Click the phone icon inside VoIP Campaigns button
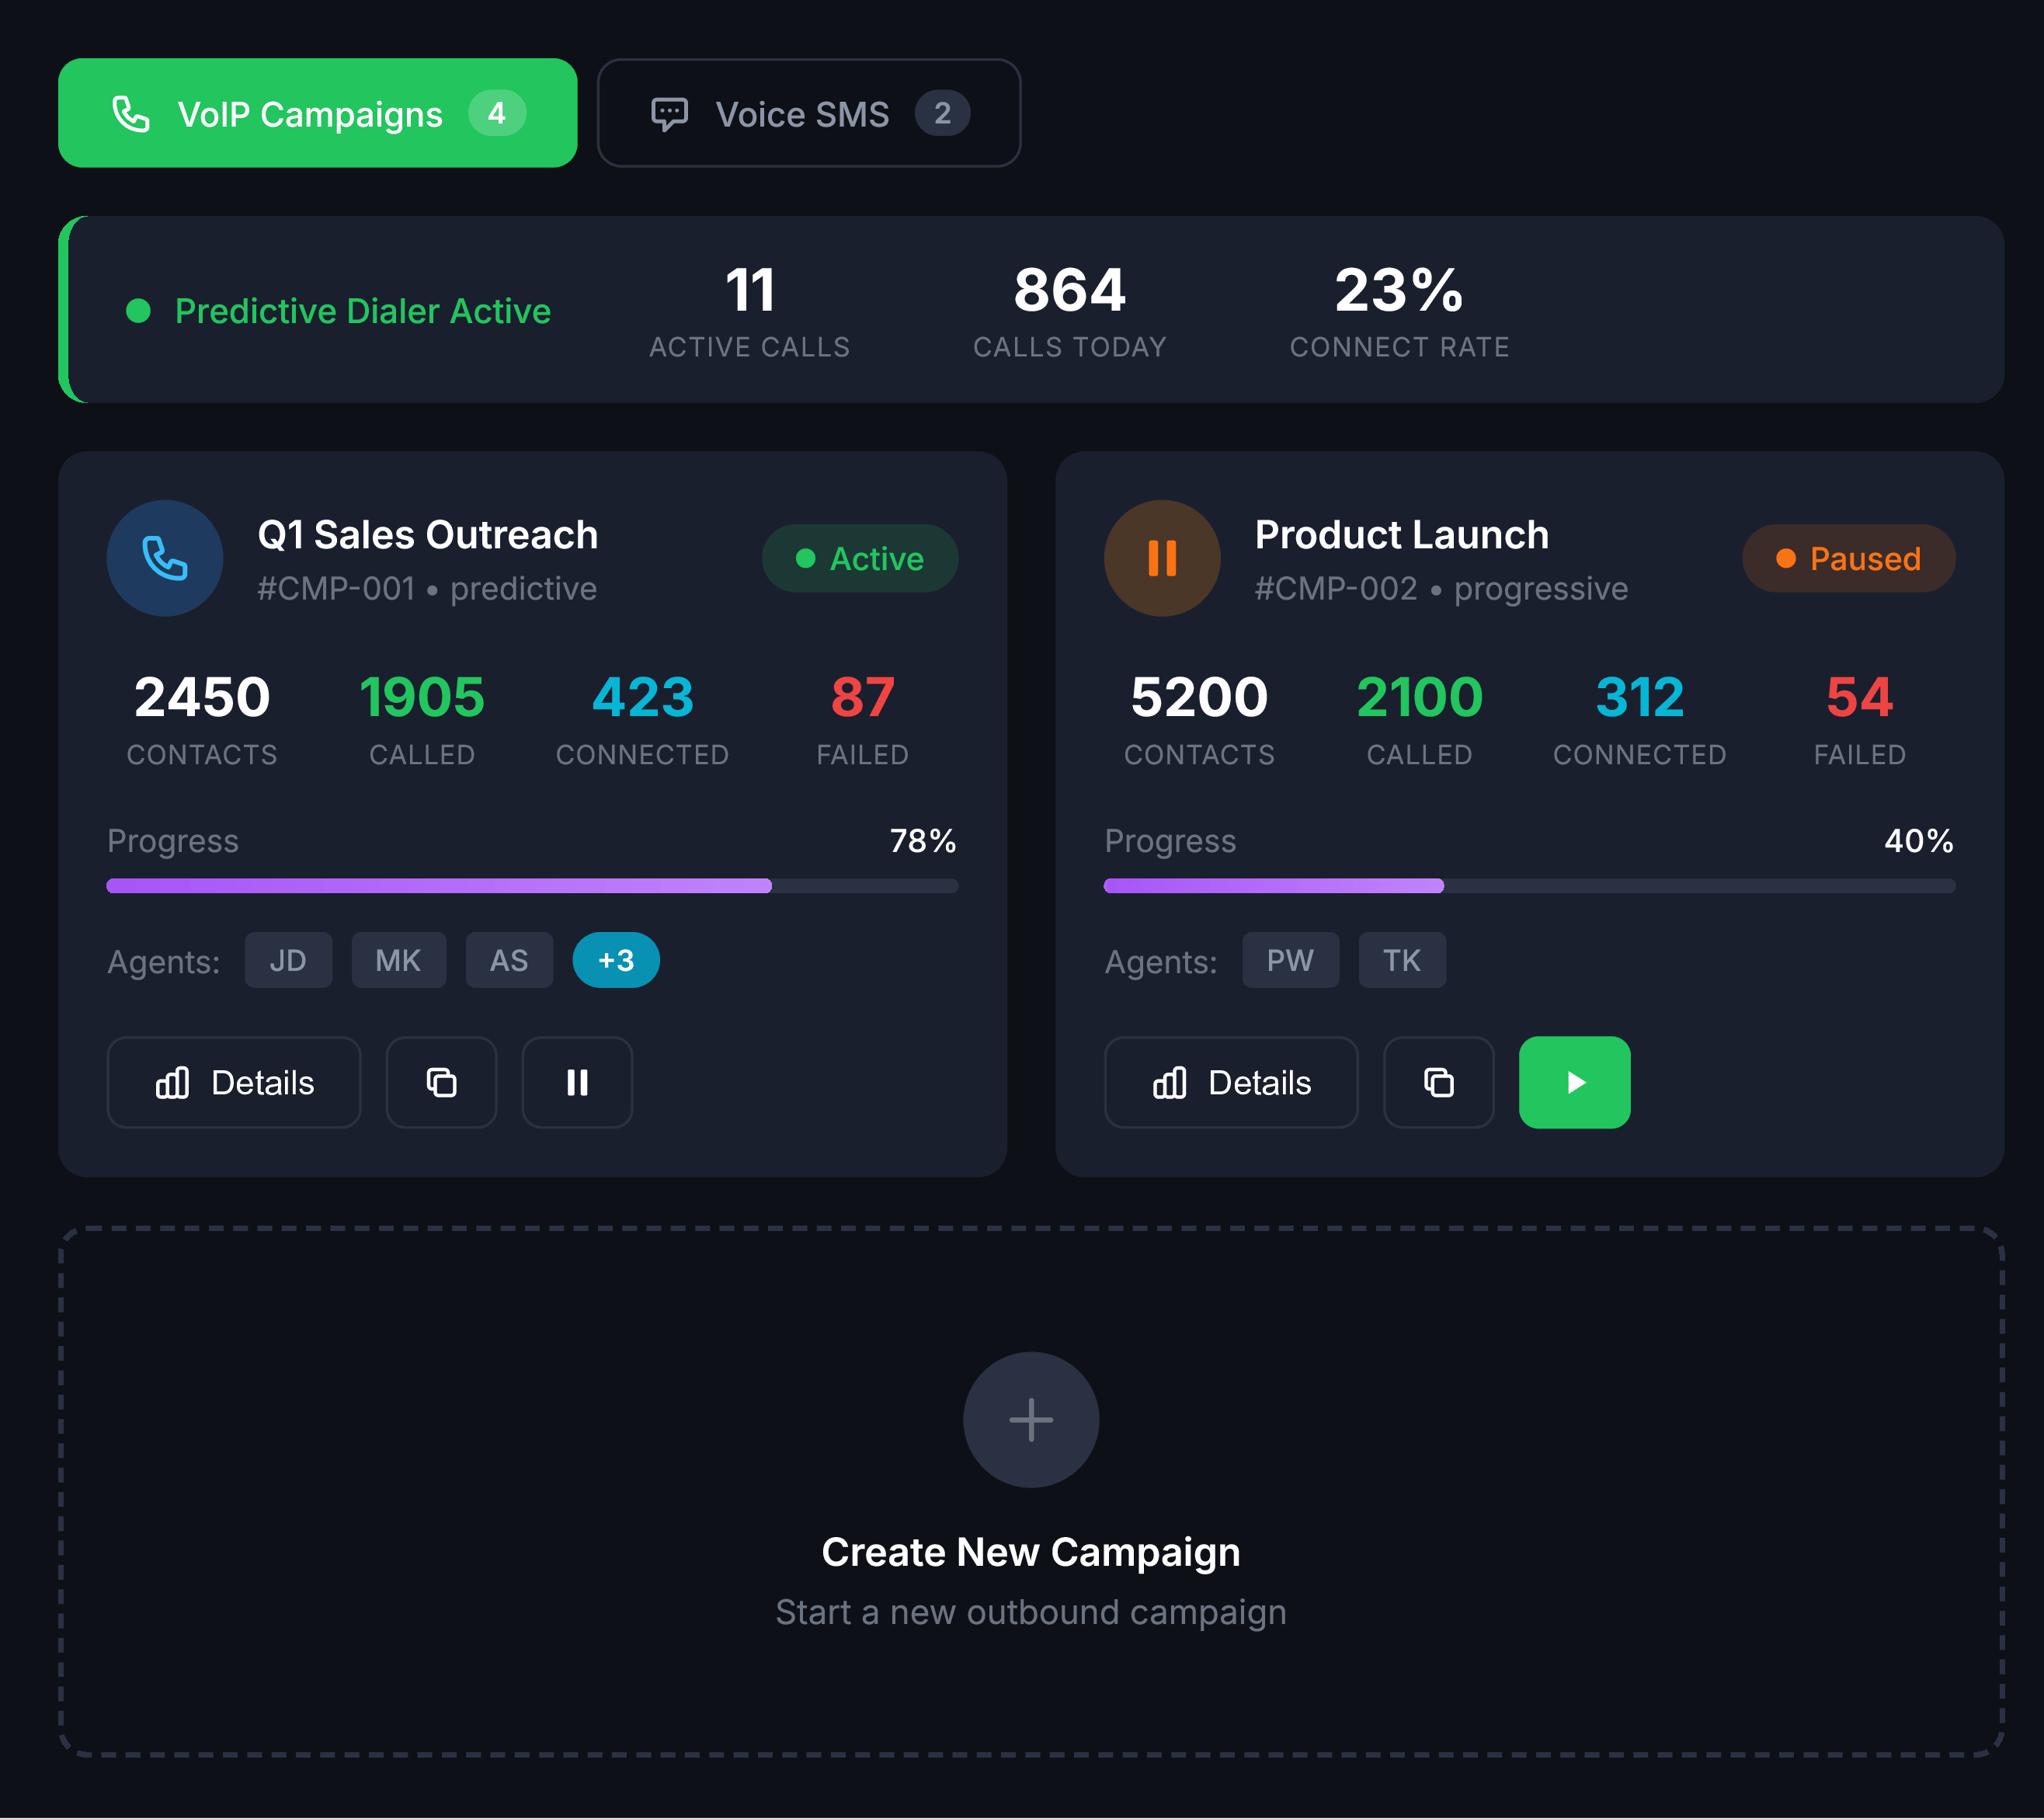This screenshot has width=2044, height=1819. pyautogui.click(x=131, y=113)
